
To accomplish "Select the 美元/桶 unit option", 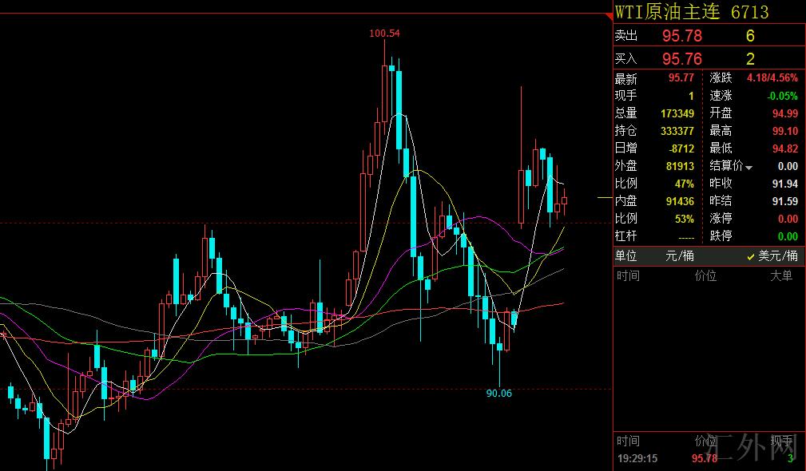I will 778,256.
